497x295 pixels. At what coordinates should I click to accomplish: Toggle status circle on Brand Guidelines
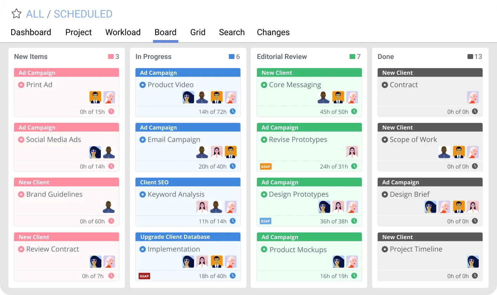(x=21, y=194)
